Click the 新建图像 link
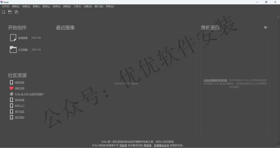This screenshot has width=280, height=148. [23, 38]
